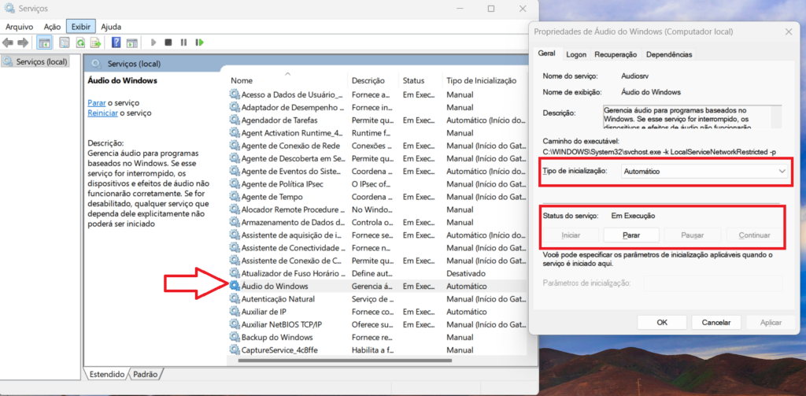The width and height of the screenshot is (806, 396).
Task: Click the Forward arrow in Services toolbar
Action: point(23,43)
